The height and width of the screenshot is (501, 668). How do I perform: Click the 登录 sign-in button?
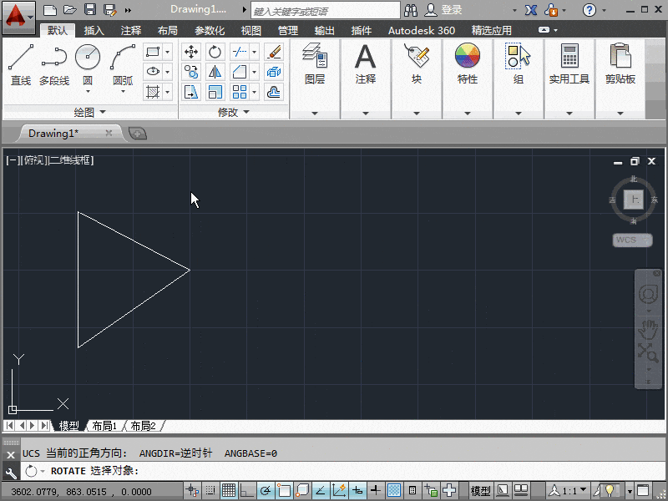click(449, 10)
